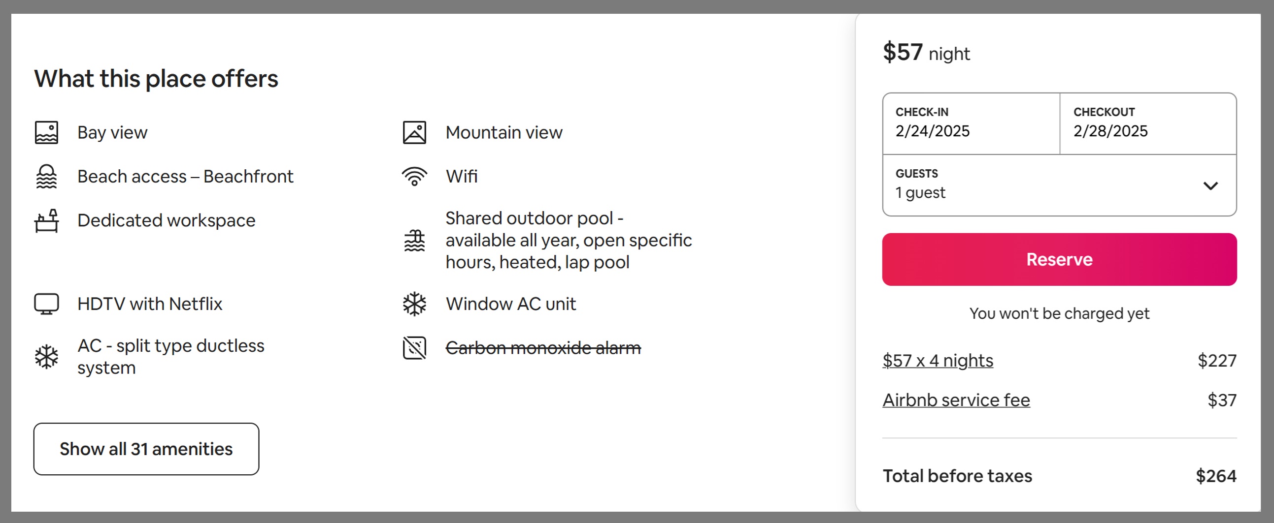Expand the guests chevron arrow

1211,185
